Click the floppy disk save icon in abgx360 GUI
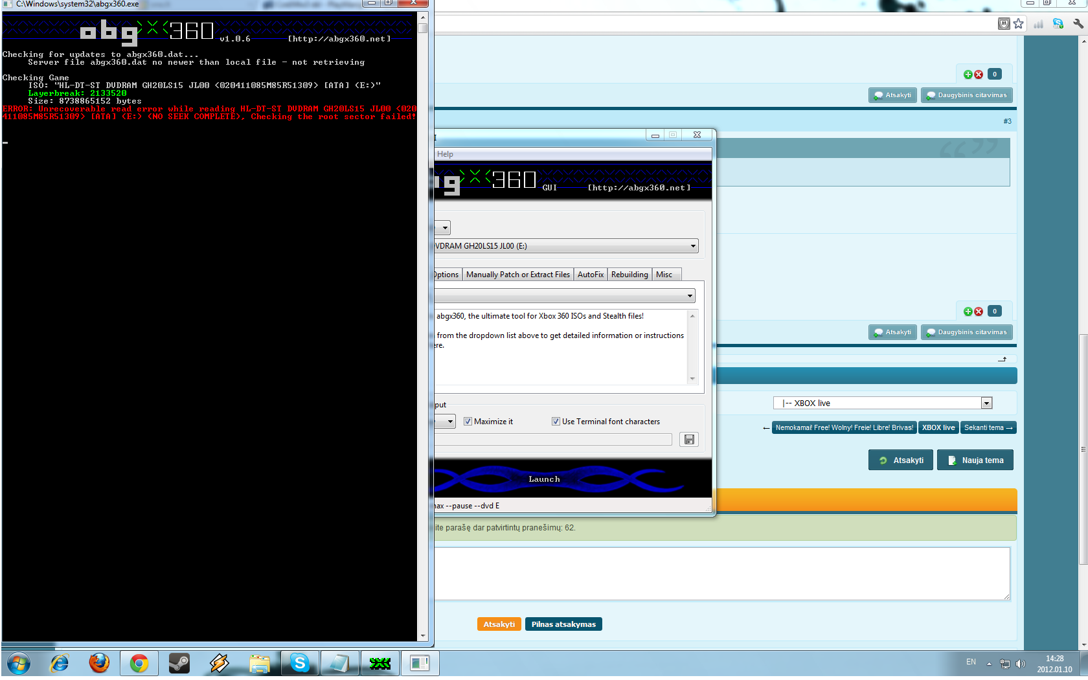1088x680 pixels. (x=689, y=440)
